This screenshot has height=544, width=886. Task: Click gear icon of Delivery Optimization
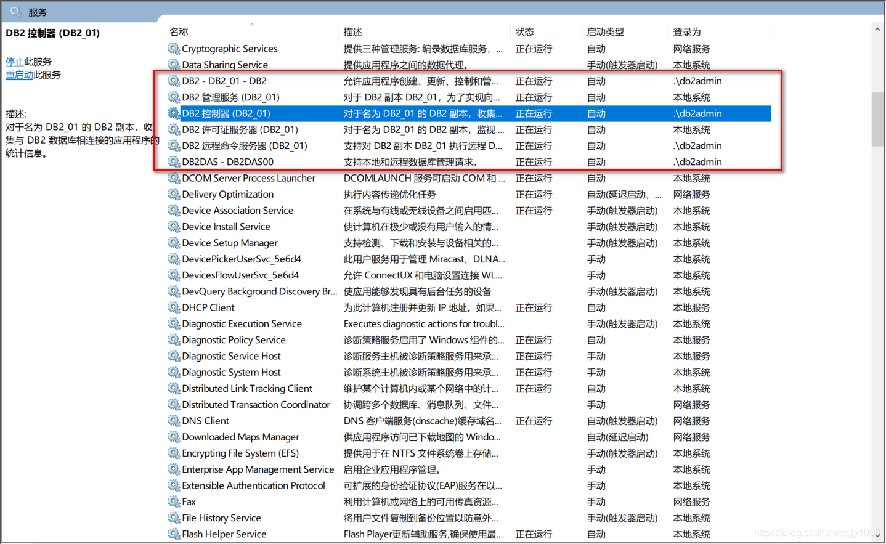pos(174,194)
